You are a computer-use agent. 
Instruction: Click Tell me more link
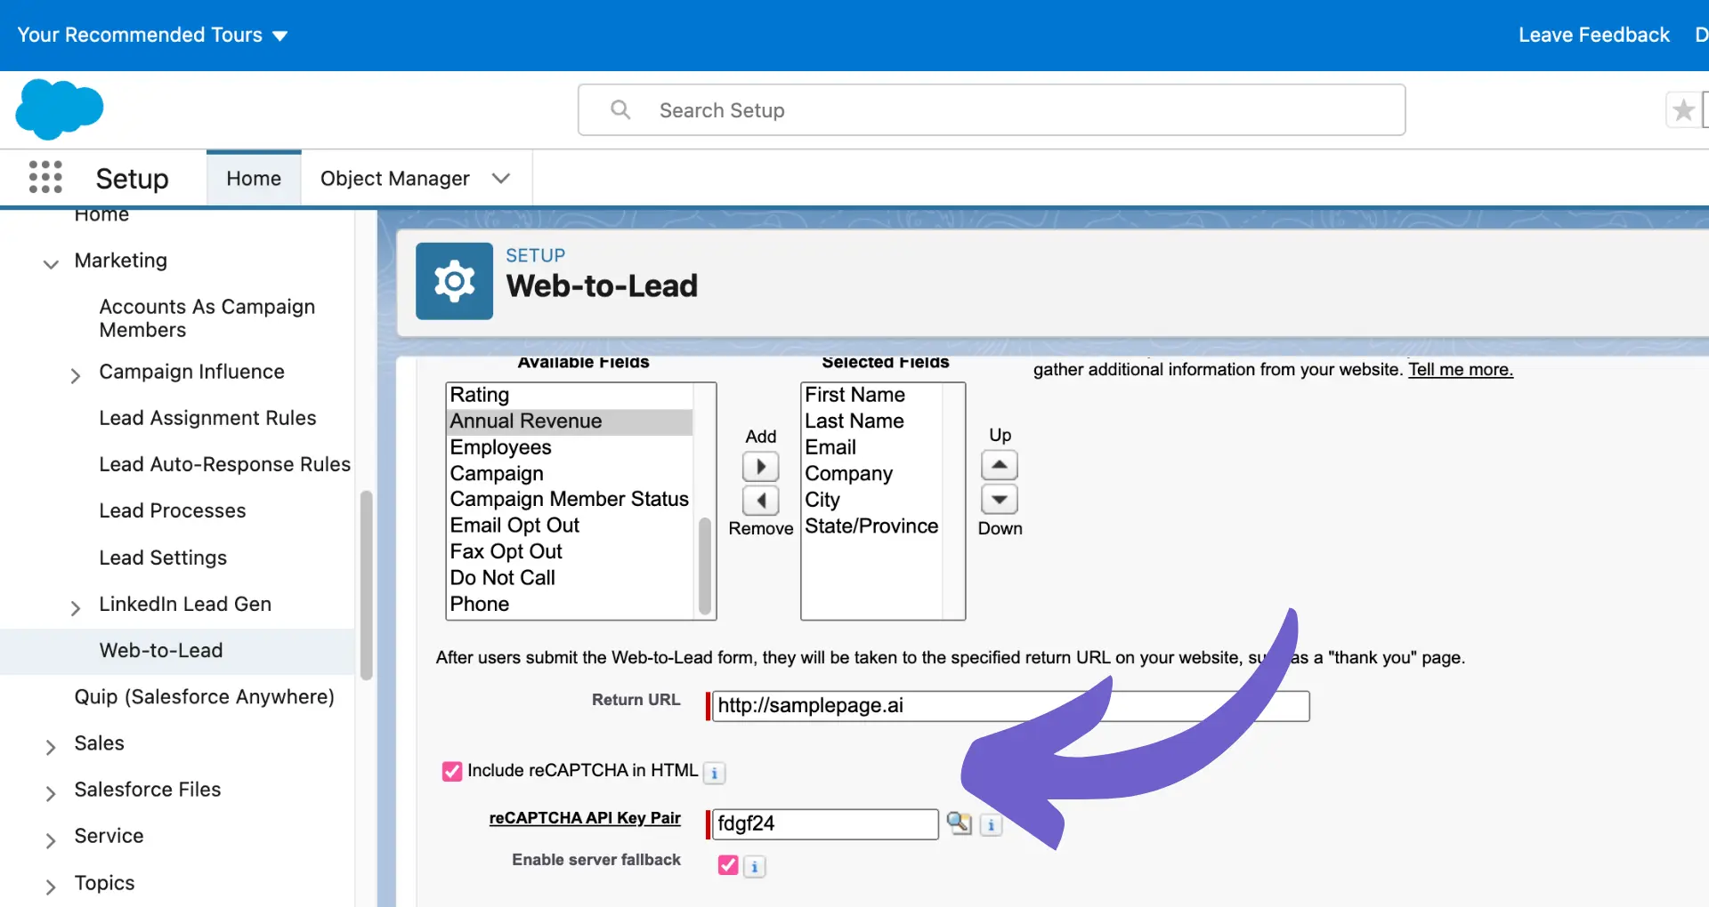click(1460, 369)
